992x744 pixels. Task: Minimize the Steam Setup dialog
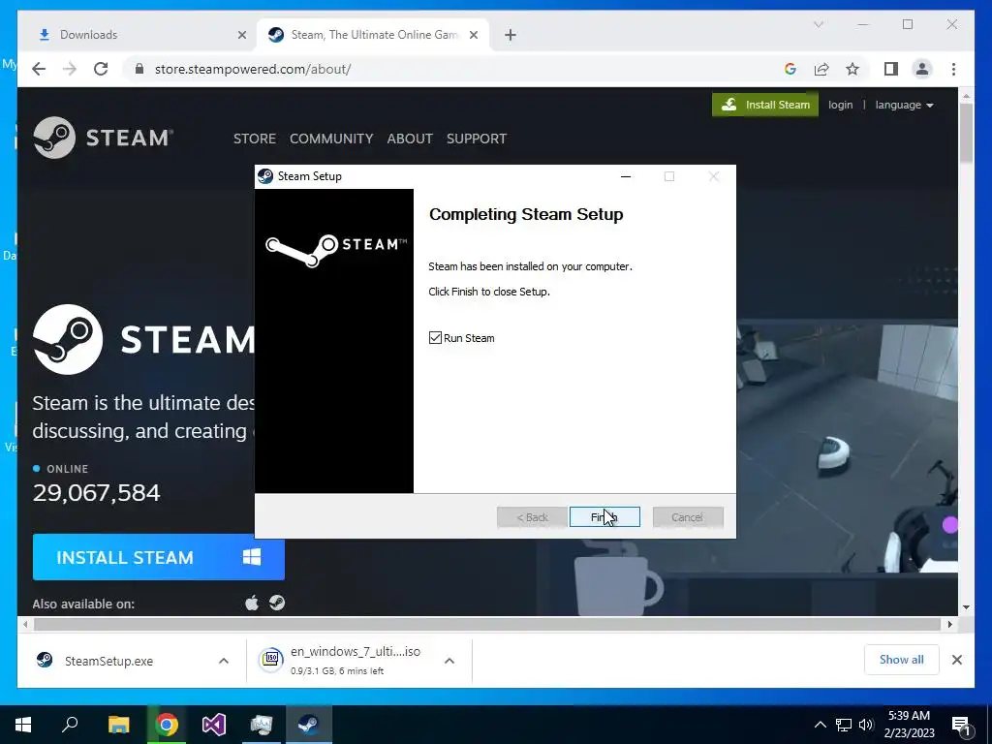tap(626, 176)
